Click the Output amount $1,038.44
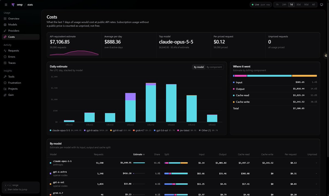Screen dimensions: 329x196 pos(299,89)
